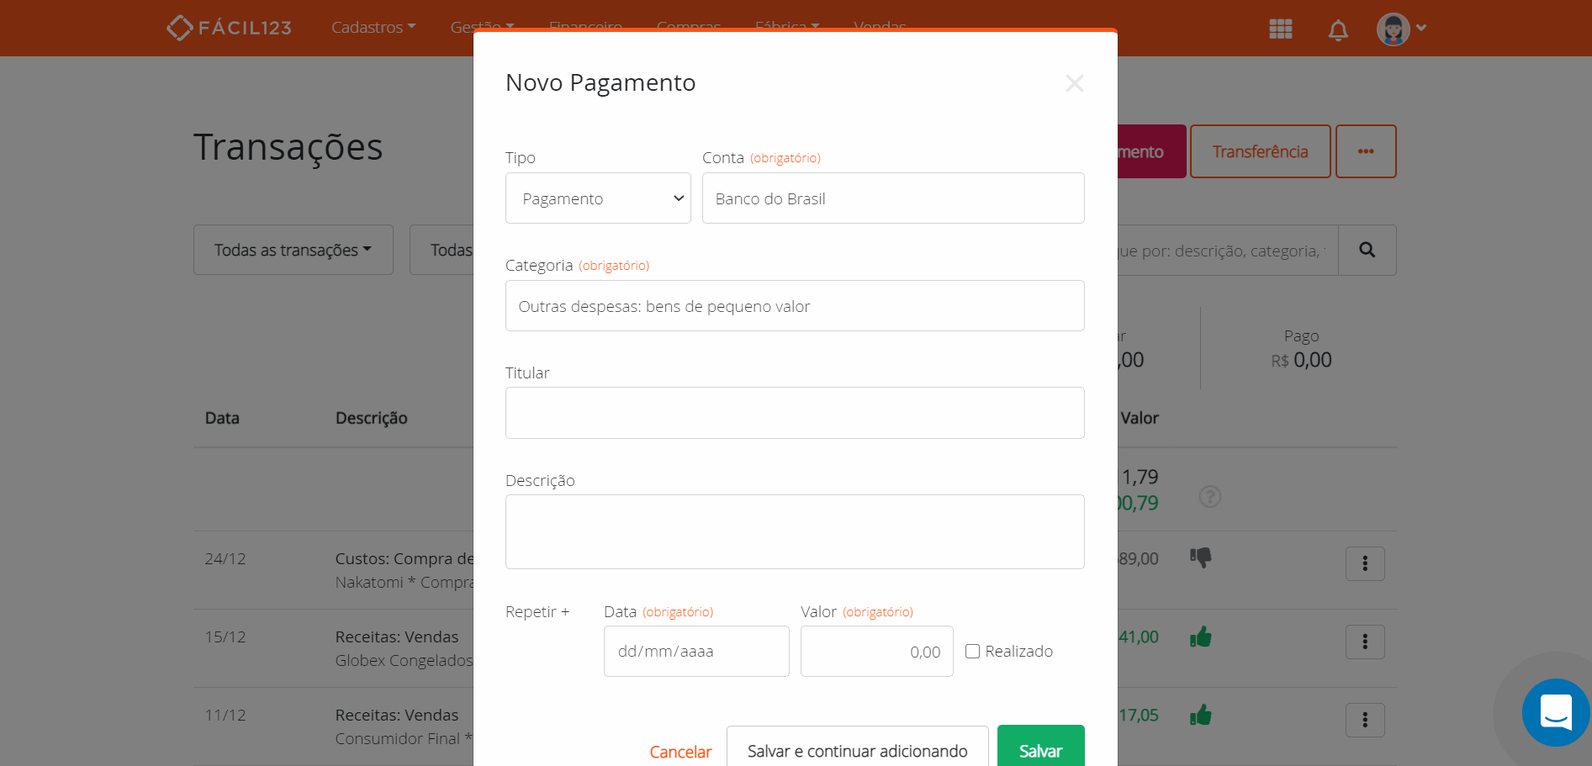Image resolution: width=1592 pixels, height=766 pixels.
Task: Toggle the thumbs-up on the 15/12 transaction
Action: (x=1201, y=637)
